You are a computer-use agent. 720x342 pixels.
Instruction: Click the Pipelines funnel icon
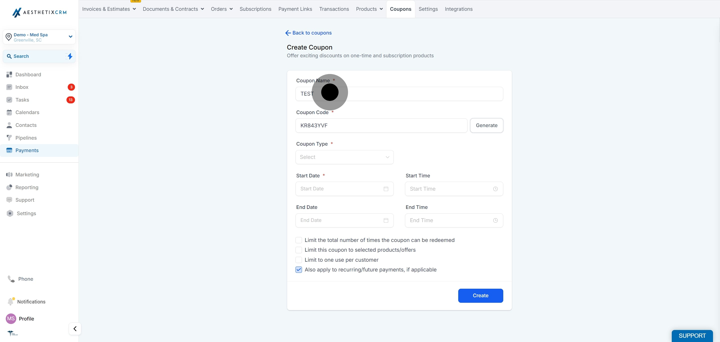click(9, 138)
